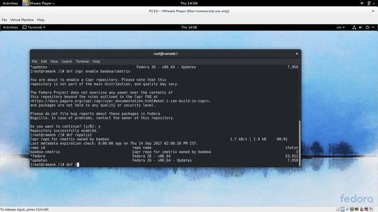This screenshot has width=378, height=212.
Task: Click the '*fedora' repo id in last listing
Action: pos(38,156)
